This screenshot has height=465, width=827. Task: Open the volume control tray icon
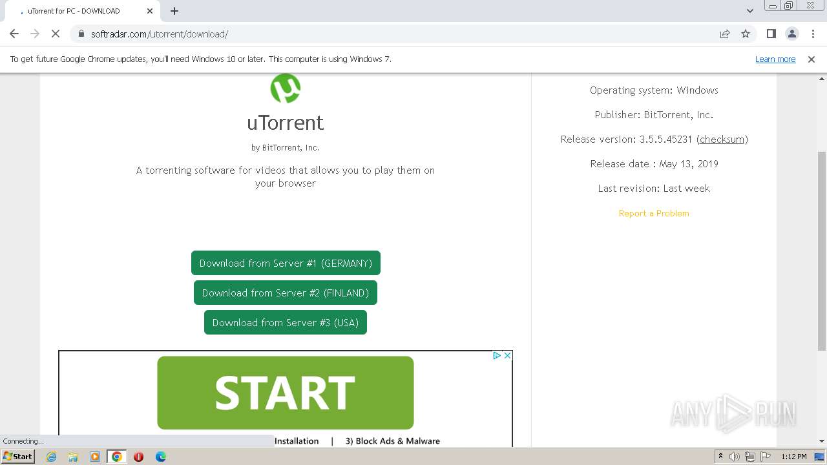[x=735, y=457]
